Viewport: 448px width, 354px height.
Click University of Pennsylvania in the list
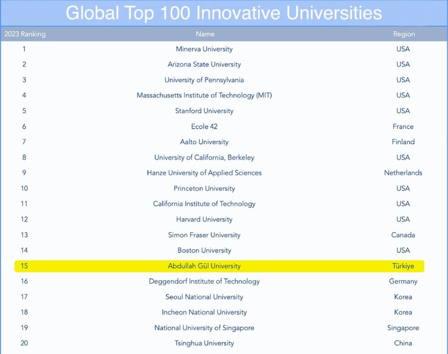point(204,80)
